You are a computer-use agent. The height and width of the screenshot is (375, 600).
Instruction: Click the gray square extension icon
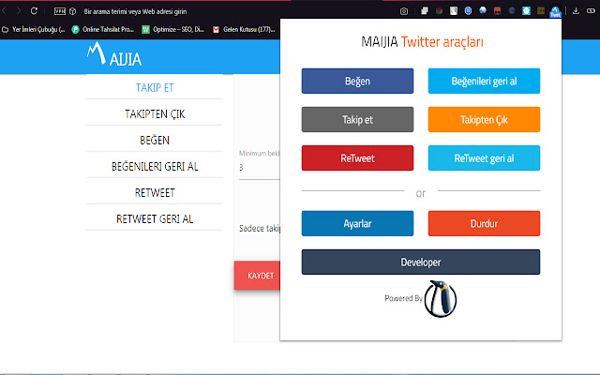(454, 11)
